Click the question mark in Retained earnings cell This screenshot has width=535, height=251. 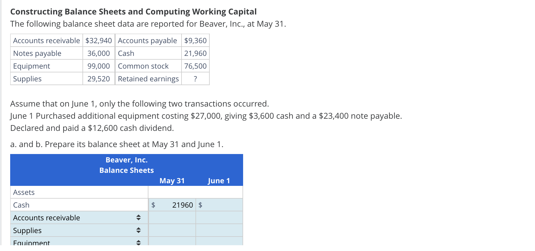pyautogui.click(x=195, y=78)
